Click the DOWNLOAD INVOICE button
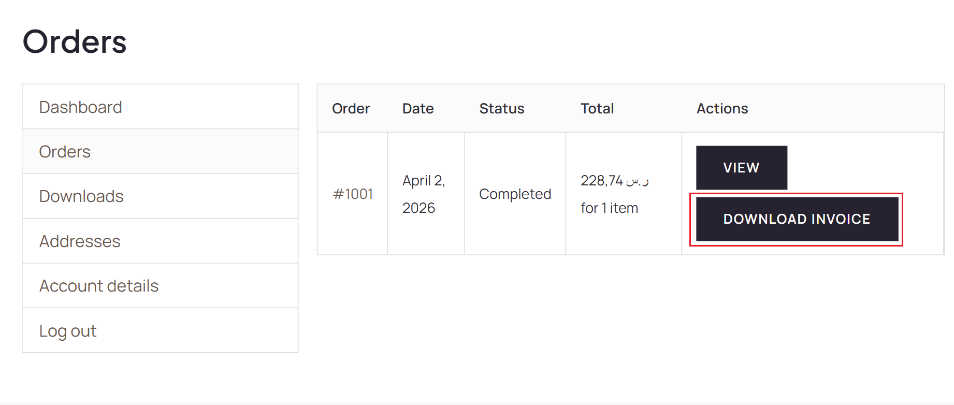Screen dimensions: 954x405 tap(797, 219)
